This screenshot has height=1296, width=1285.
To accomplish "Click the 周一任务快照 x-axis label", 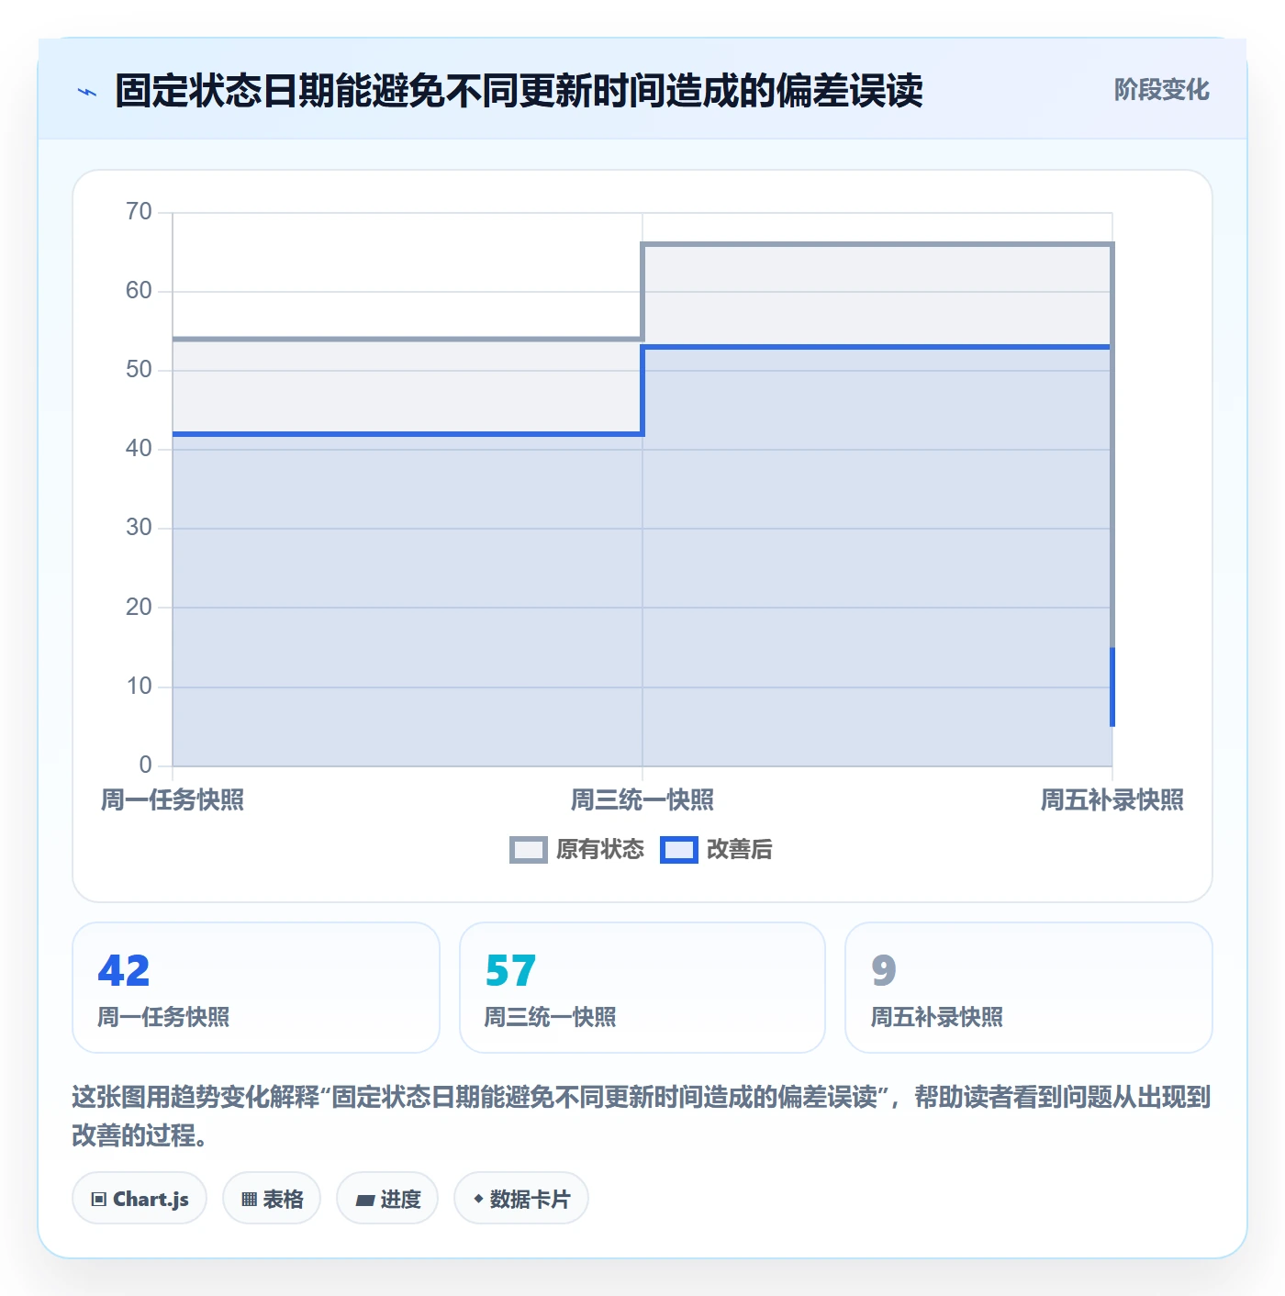I will click(173, 800).
